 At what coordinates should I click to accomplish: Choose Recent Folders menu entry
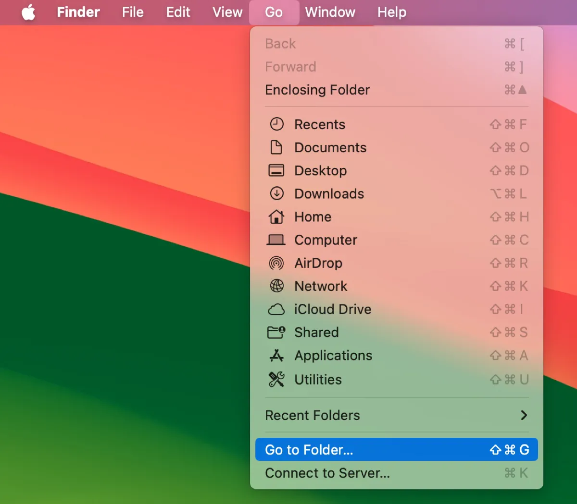pyautogui.click(x=397, y=415)
